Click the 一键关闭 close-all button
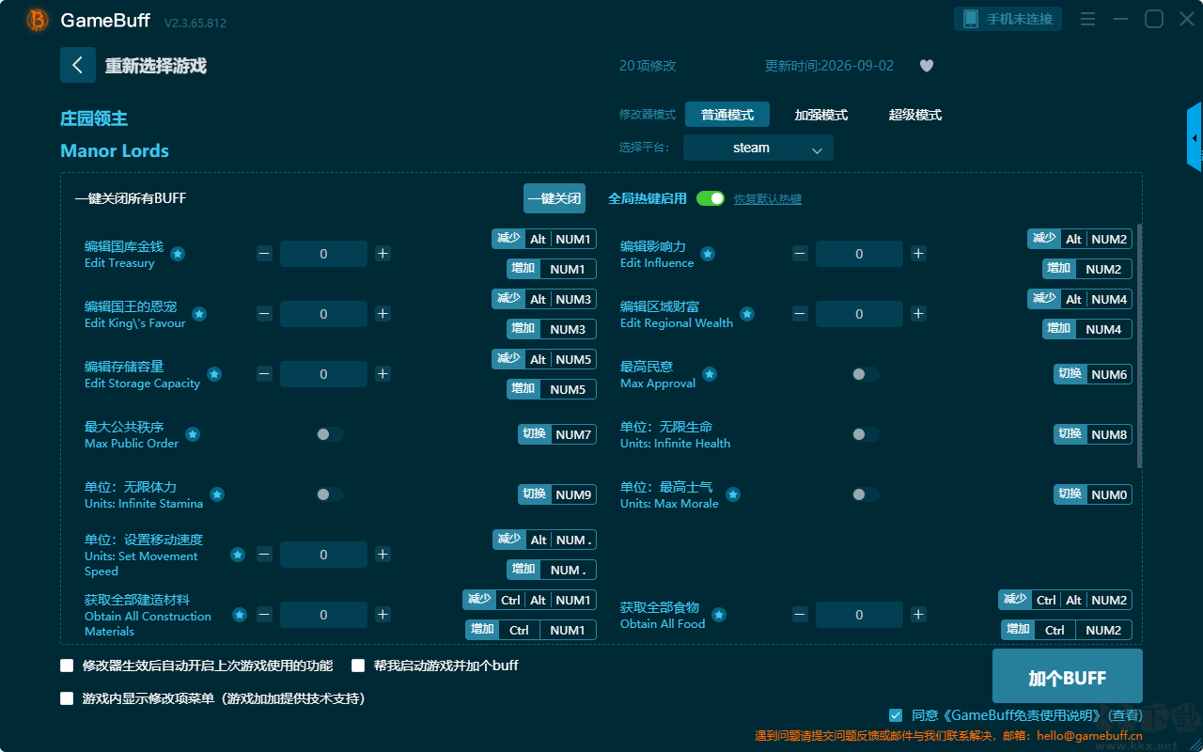Image resolution: width=1203 pixels, height=752 pixels. (x=555, y=198)
